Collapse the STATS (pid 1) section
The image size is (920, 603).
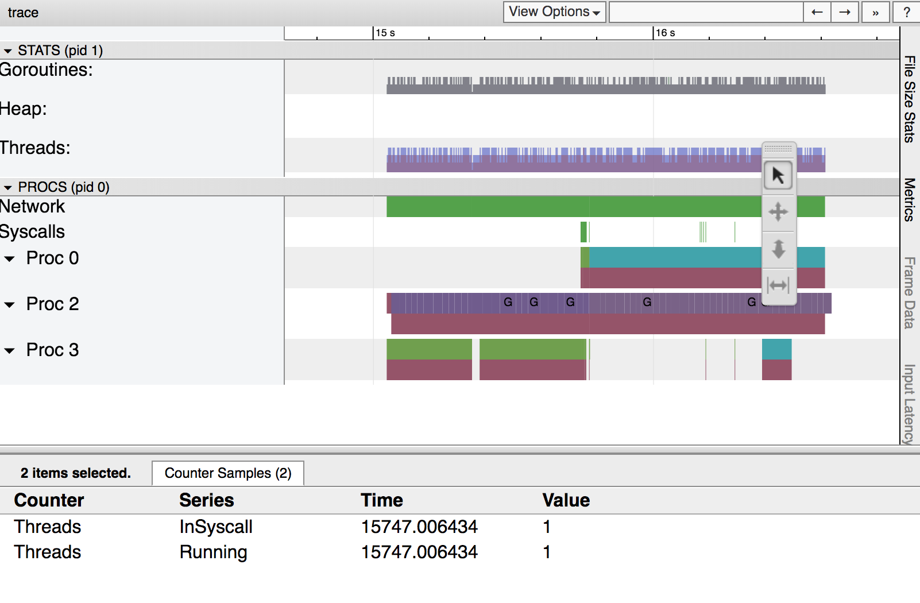click(7, 51)
